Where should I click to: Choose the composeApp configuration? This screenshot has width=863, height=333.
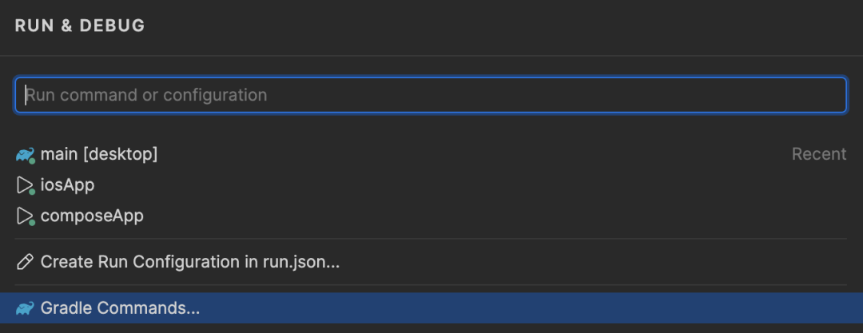pyautogui.click(x=431, y=216)
